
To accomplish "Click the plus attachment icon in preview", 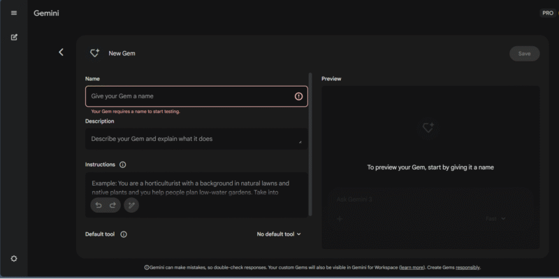I will (x=340, y=219).
